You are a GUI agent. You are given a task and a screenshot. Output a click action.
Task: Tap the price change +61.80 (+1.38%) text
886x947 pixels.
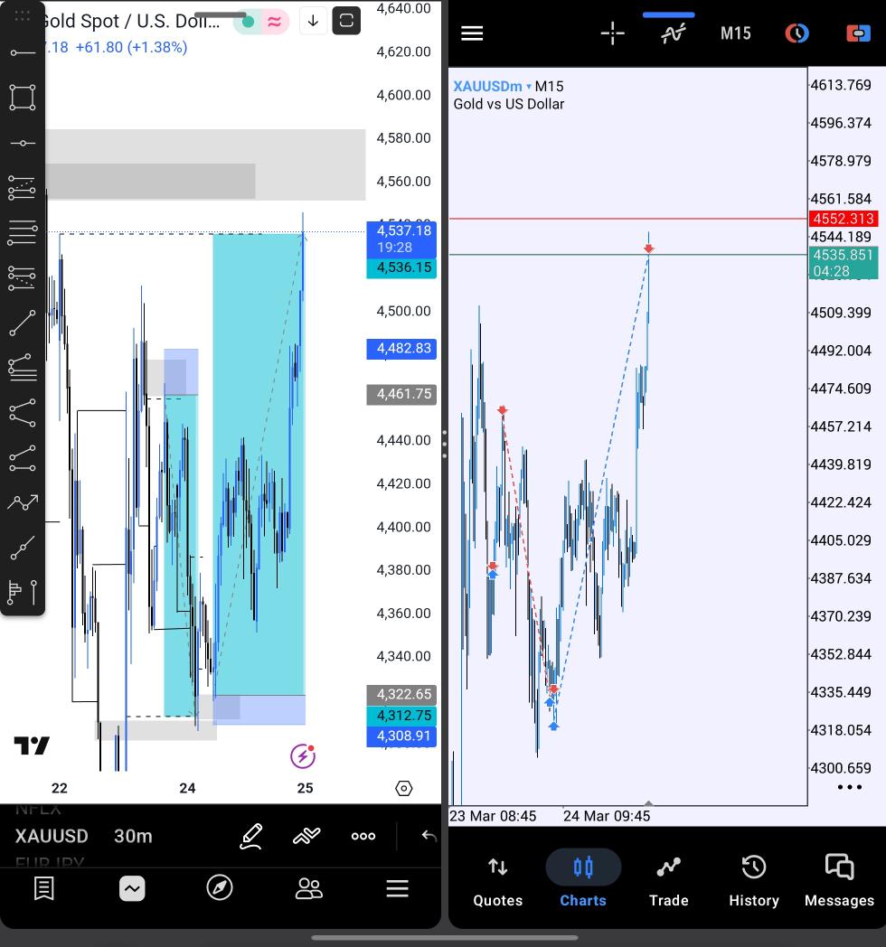(x=131, y=47)
